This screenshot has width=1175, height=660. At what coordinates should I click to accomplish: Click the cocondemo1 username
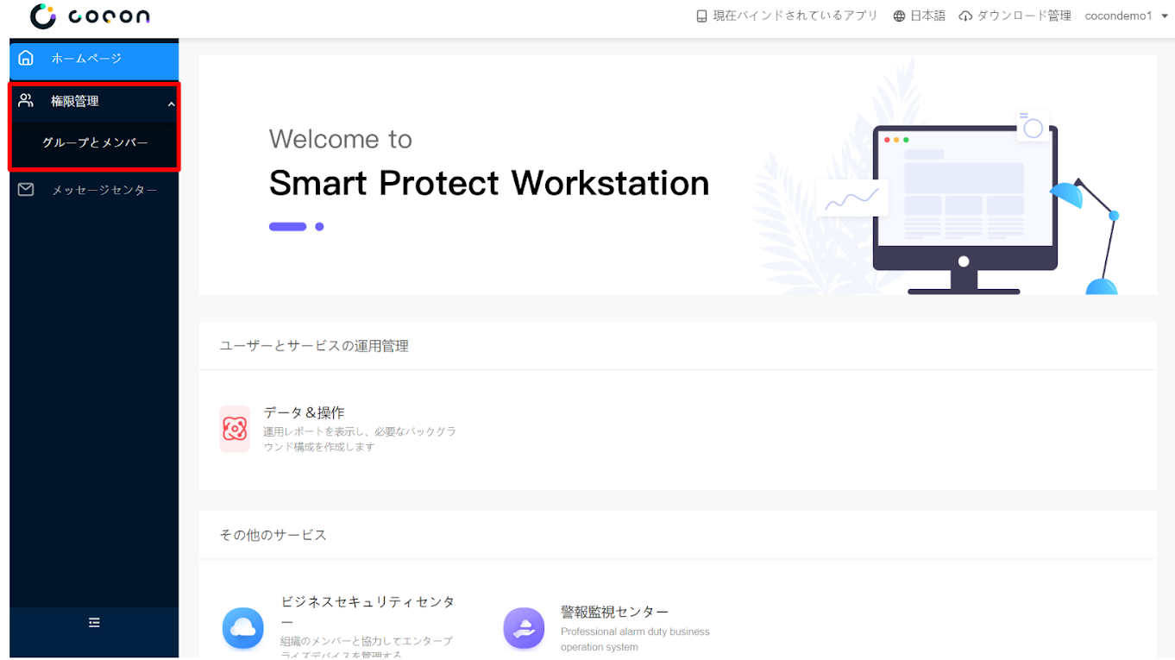[1118, 16]
